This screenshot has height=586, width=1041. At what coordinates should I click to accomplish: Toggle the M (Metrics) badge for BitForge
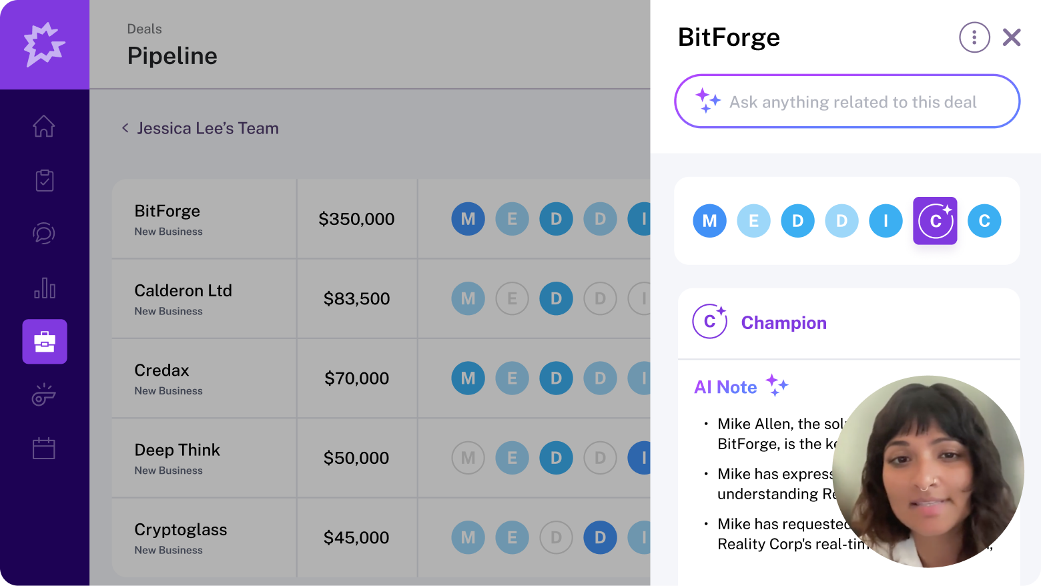468,219
